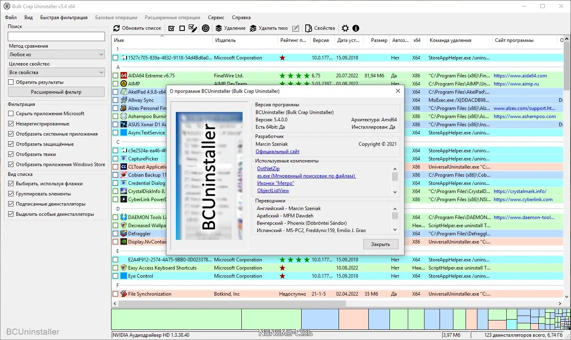Image resolution: width=571 pixels, height=340 pixels.
Task: Click the Удаление uninstall toolbar icon
Action: (219, 28)
